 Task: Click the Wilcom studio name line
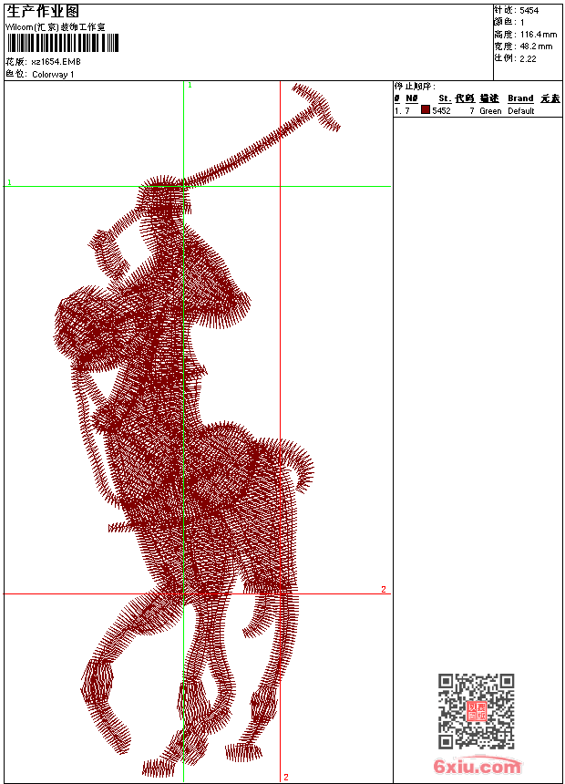[x=56, y=27]
